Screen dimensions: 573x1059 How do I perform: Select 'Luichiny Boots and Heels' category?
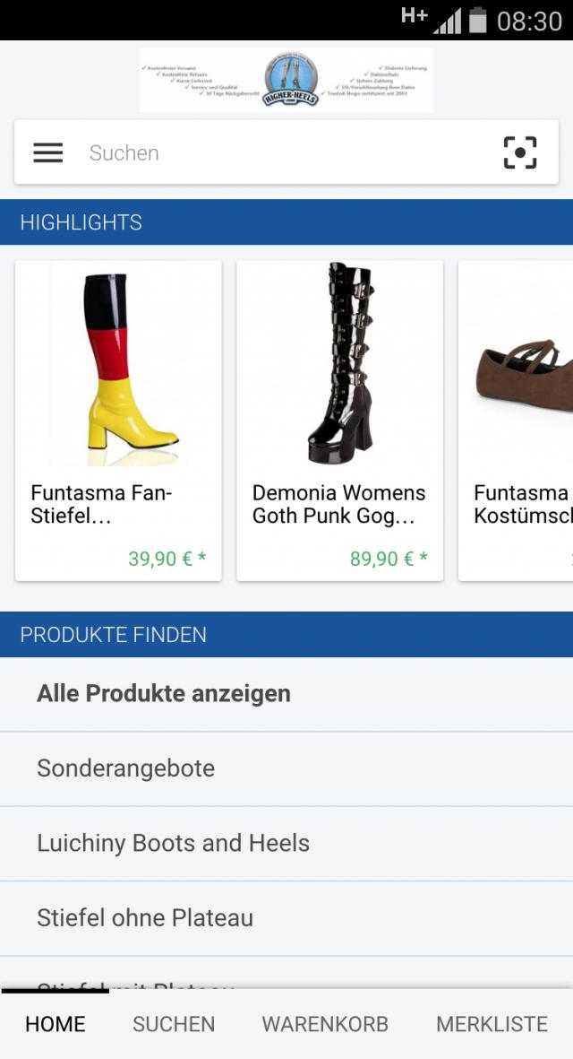[x=173, y=842]
